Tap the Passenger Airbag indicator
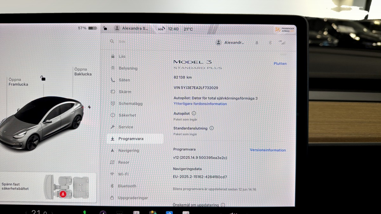Screen dimensions: 381x214 [x=284, y=29]
